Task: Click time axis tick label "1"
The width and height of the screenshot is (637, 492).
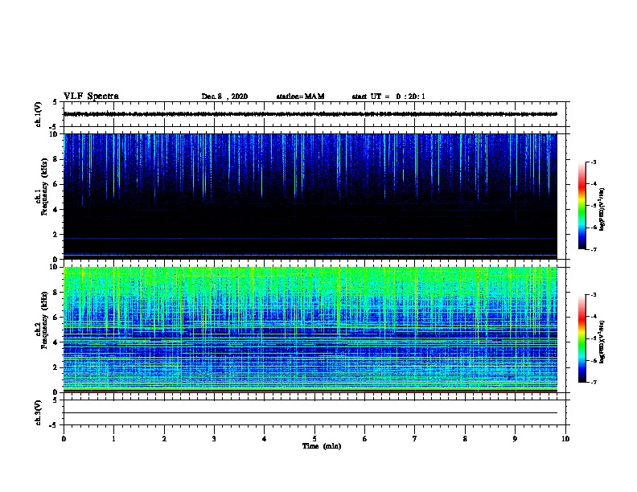Action: coord(113,439)
